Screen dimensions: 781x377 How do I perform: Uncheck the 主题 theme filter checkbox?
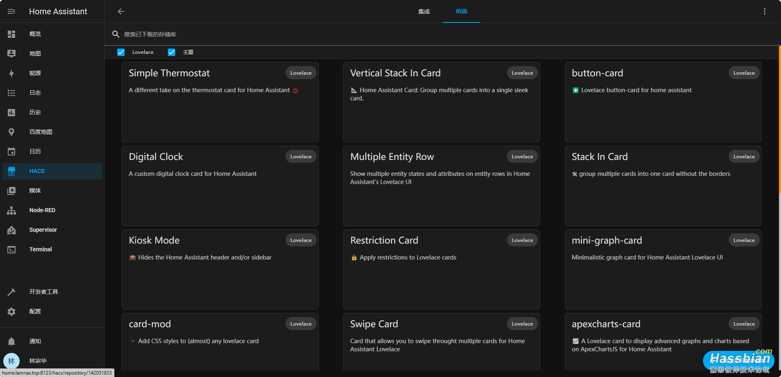tap(172, 52)
